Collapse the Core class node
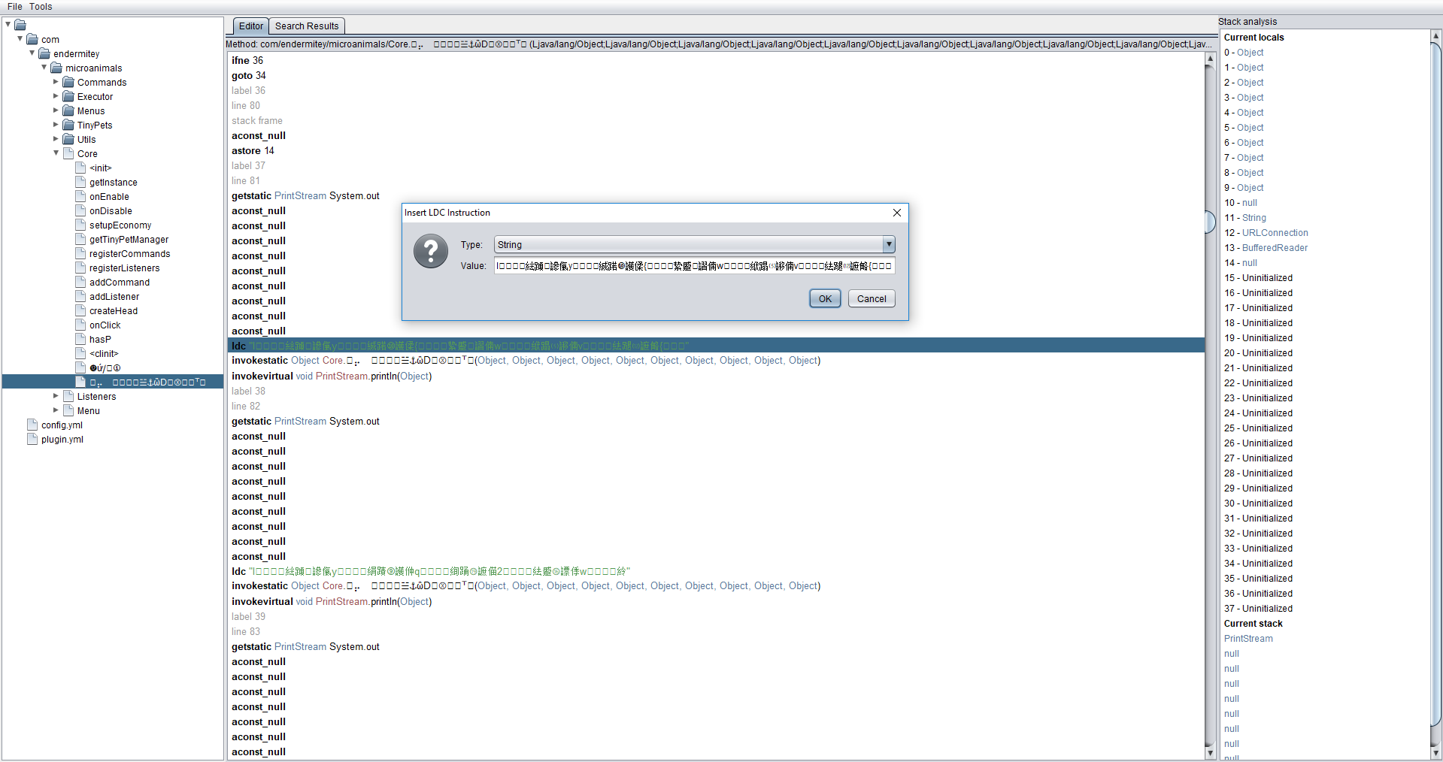Screen dimensions: 1443x762 [x=56, y=153]
